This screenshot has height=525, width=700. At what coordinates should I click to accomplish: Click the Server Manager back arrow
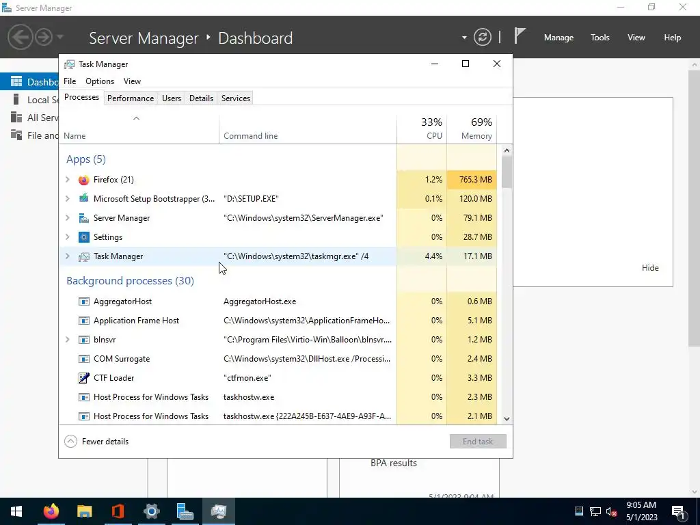tap(20, 37)
